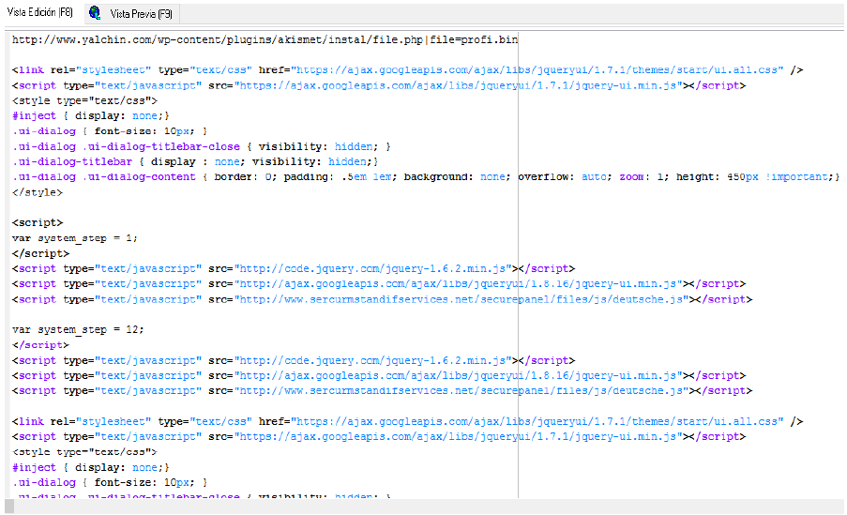Click the "border: 0" declaration

(244, 176)
